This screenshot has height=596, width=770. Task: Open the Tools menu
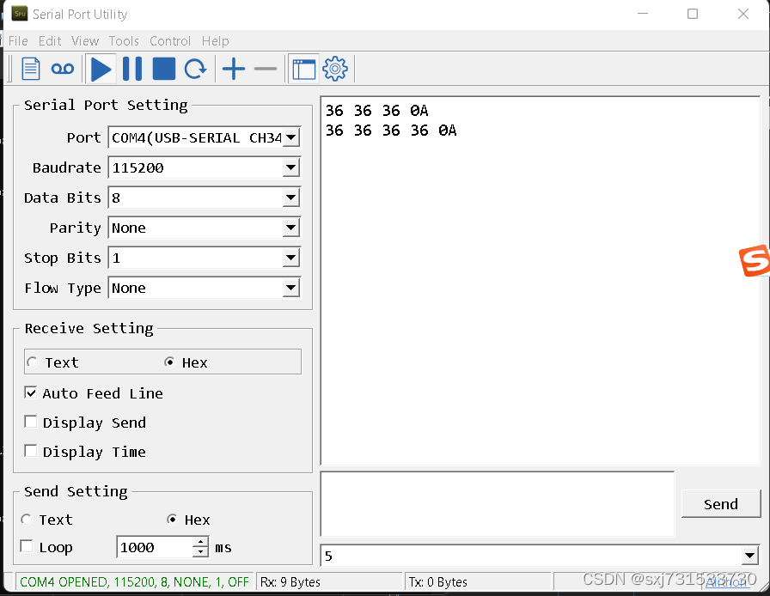click(124, 40)
